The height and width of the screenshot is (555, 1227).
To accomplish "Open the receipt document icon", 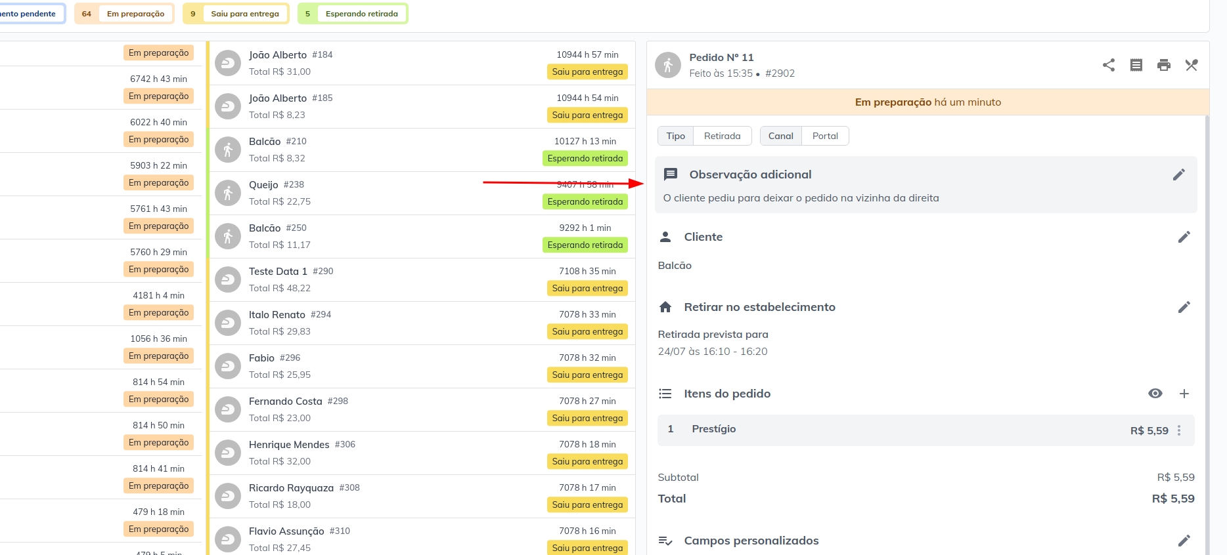I will pos(1136,65).
